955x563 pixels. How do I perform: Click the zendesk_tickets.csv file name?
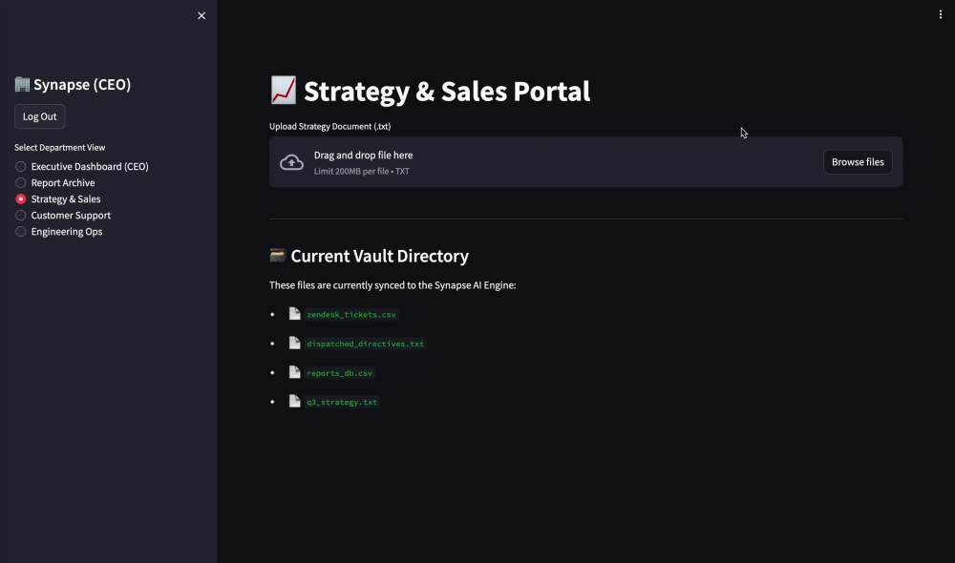pyautogui.click(x=351, y=315)
